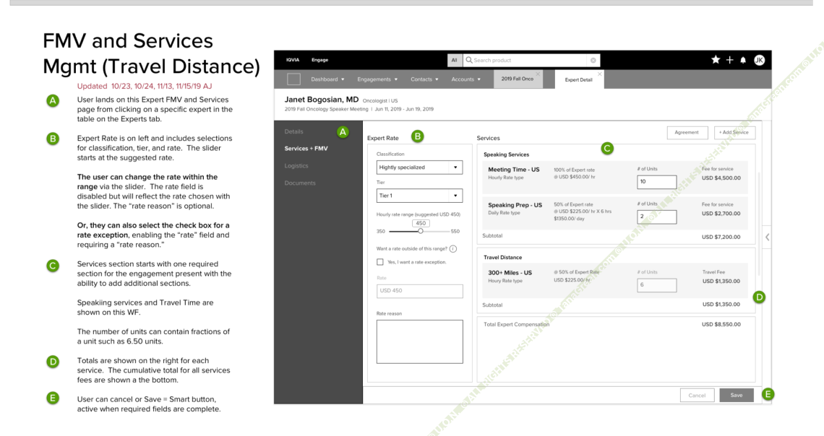
Task: Click the Engage link in header
Action: [x=319, y=60]
